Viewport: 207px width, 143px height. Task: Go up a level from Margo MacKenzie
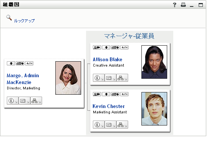pos(11,64)
